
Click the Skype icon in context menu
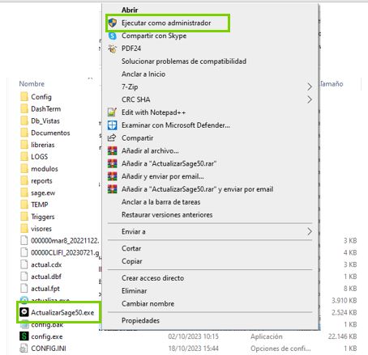[x=113, y=36]
